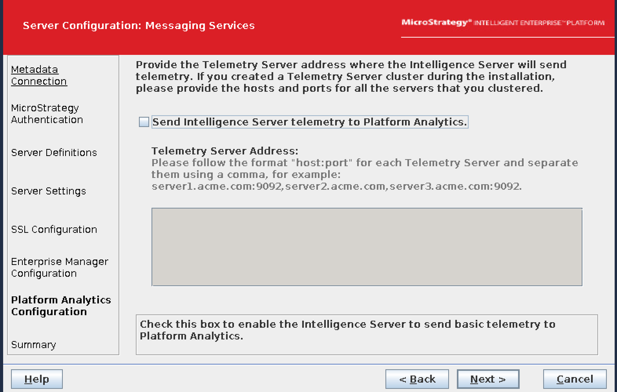The height and width of the screenshot is (392, 617).
Task: Advance using the Next button
Action: [x=488, y=379]
